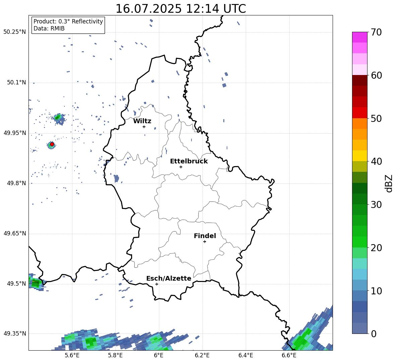Viewport: 397px width, 362px height.
Task: Click the 6.6°E longitude label
Action: click(289, 356)
